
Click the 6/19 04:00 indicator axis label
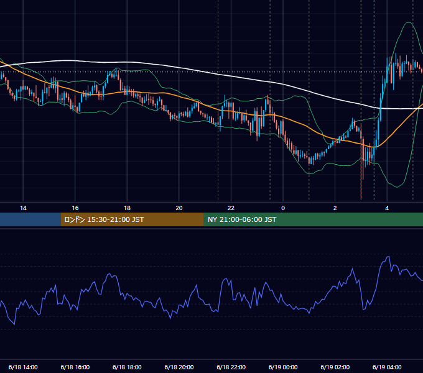click(x=387, y=367)
